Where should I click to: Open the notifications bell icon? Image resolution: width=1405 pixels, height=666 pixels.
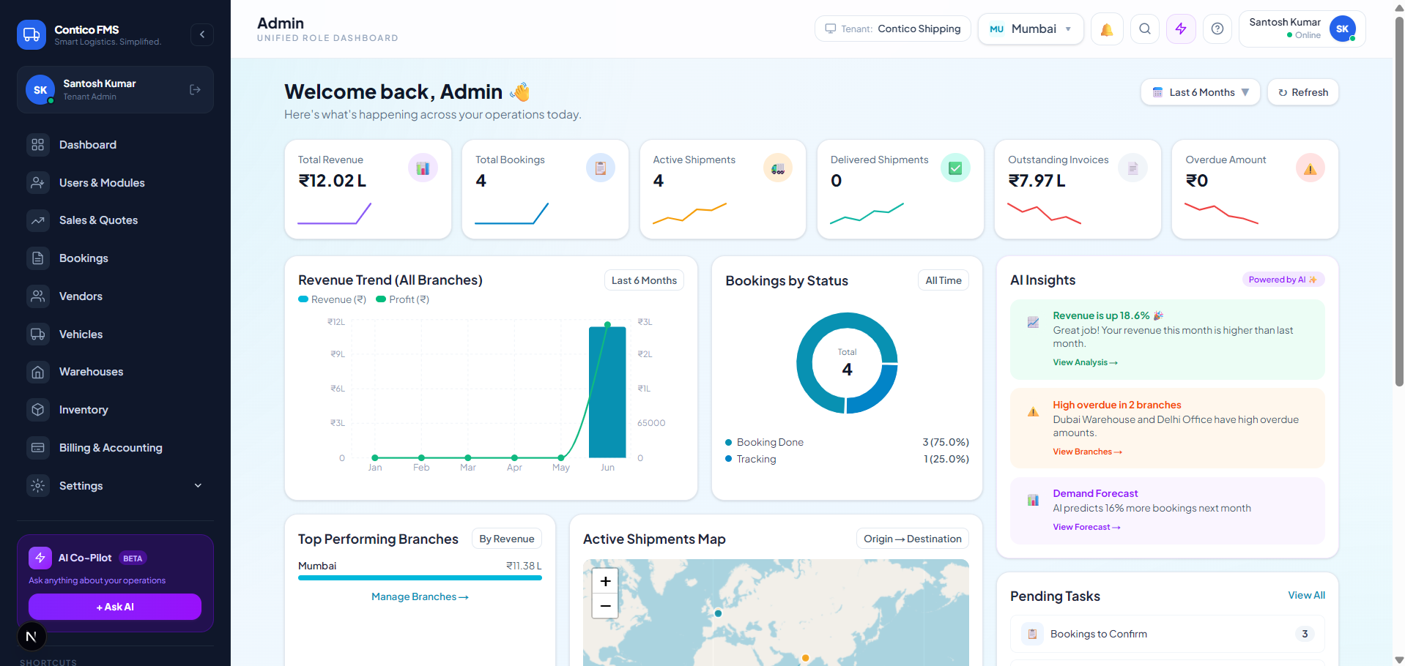1107,29
